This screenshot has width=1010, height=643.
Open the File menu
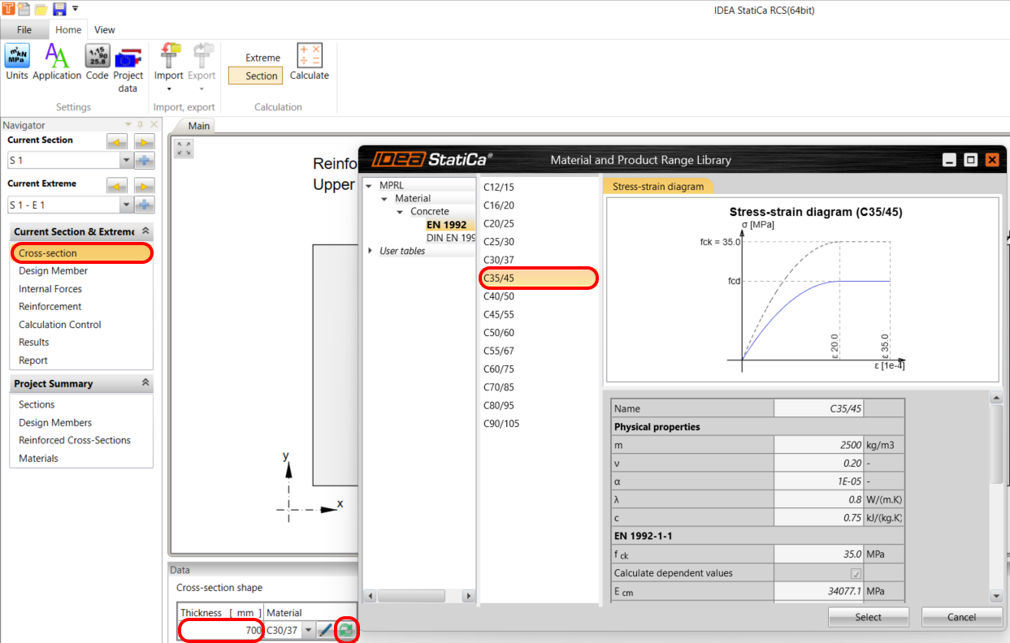[x=24, y=30]
